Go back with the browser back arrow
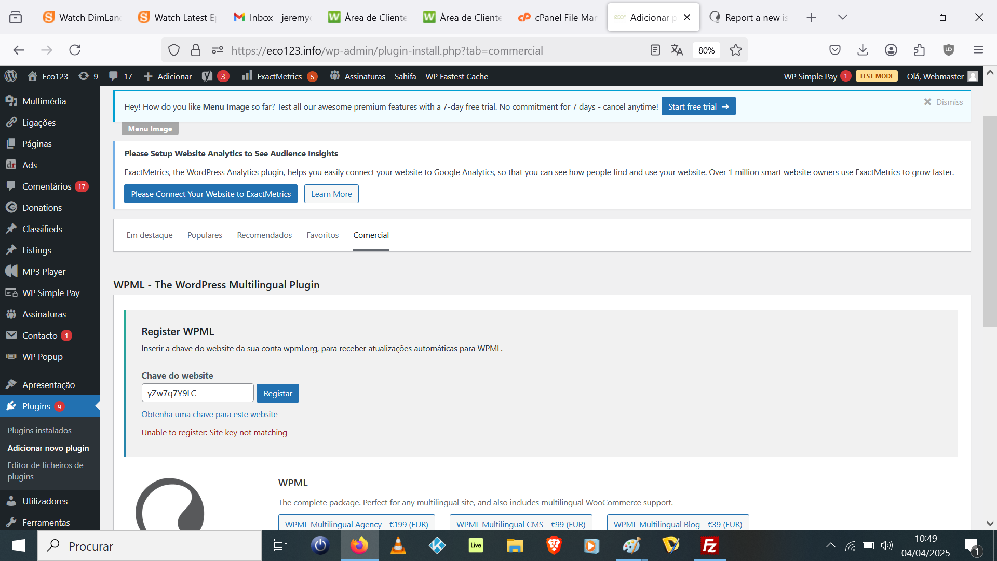 (19, 50)
